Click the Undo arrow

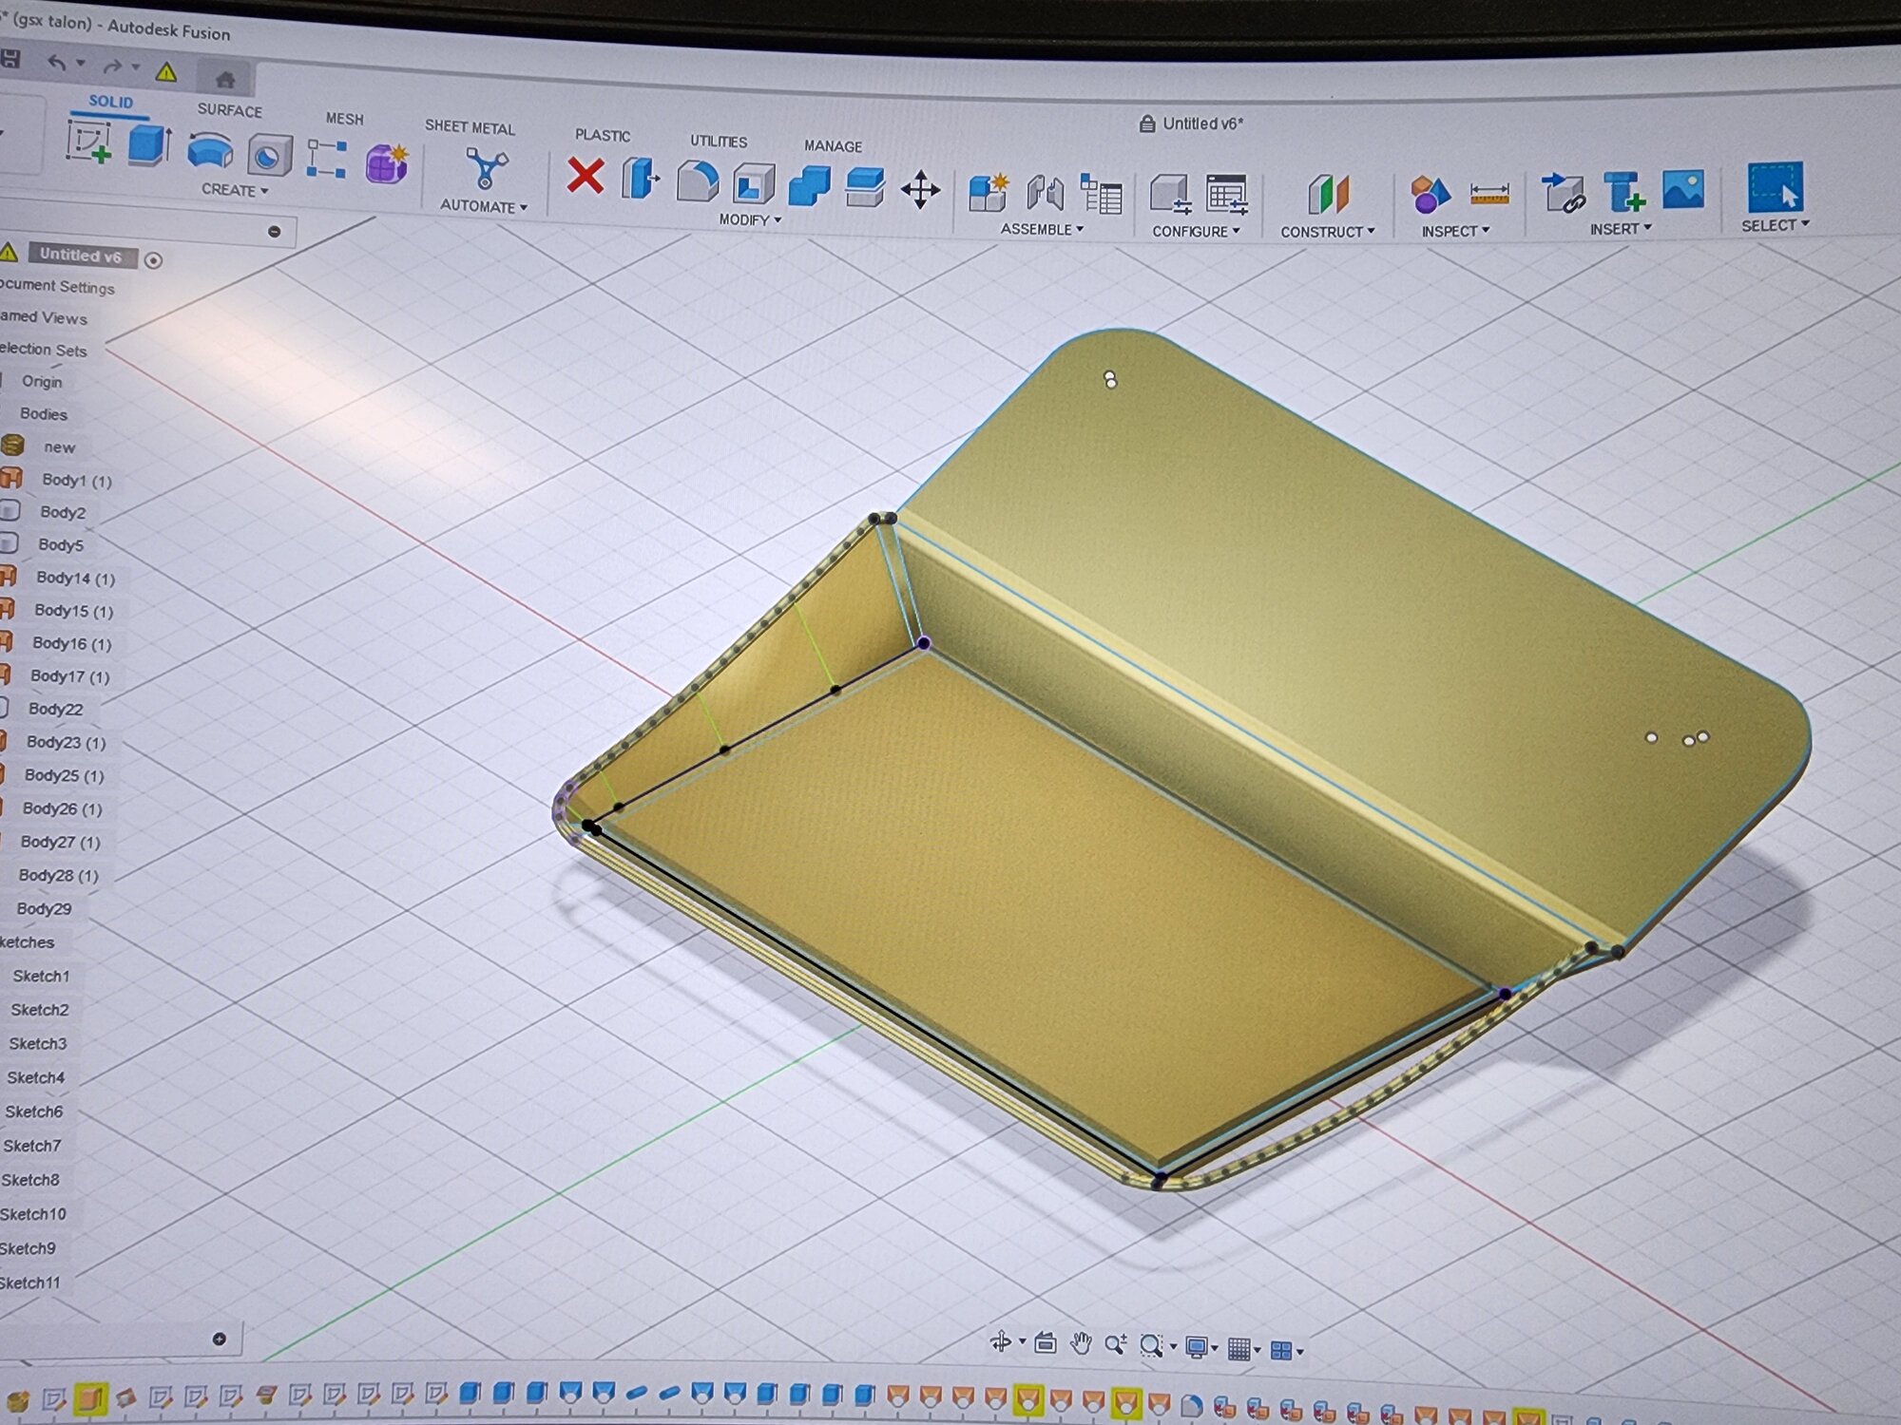click(57, 63)
